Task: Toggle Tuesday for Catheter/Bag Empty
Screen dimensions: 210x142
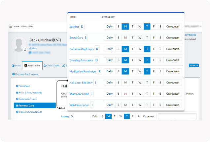Action: point(132,49)
